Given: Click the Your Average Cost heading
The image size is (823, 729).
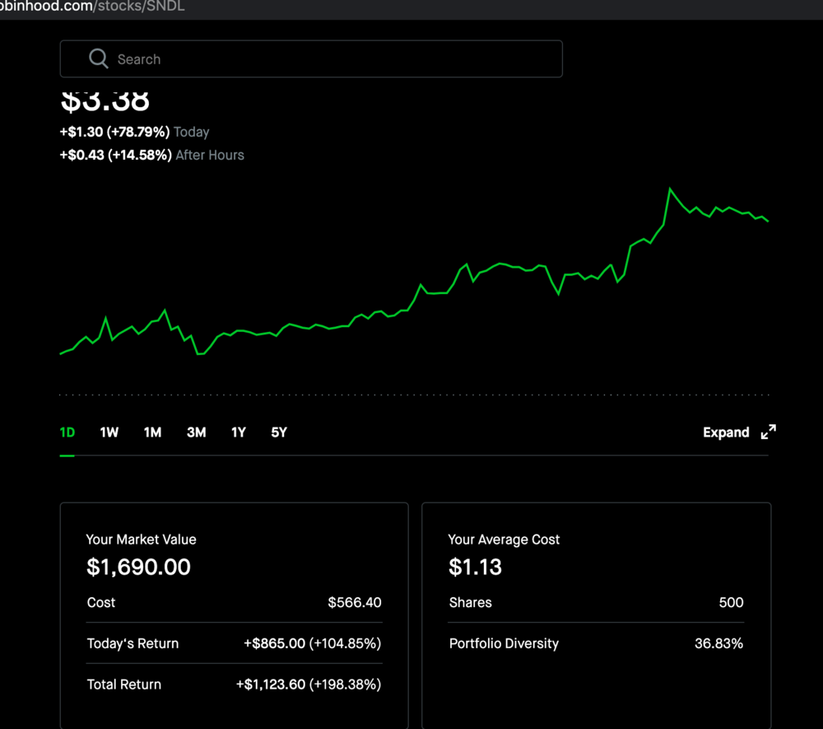Looking at the screenshot, I should (x=504, y=540).
